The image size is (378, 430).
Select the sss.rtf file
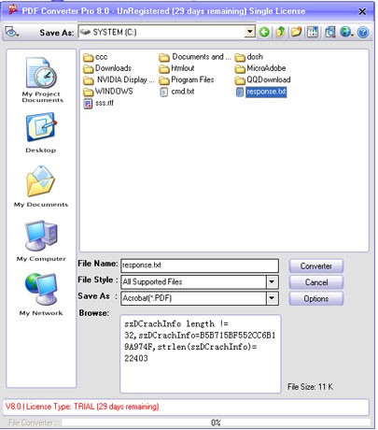point(99,103)
